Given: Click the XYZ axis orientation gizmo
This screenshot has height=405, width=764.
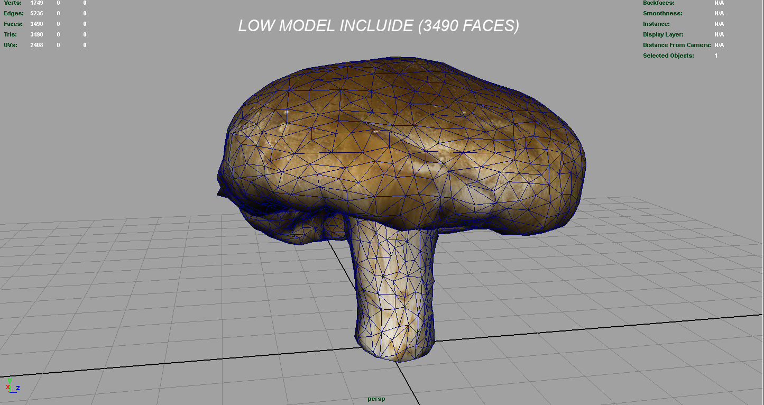Looking at the screenshot, I should (13, 385).
